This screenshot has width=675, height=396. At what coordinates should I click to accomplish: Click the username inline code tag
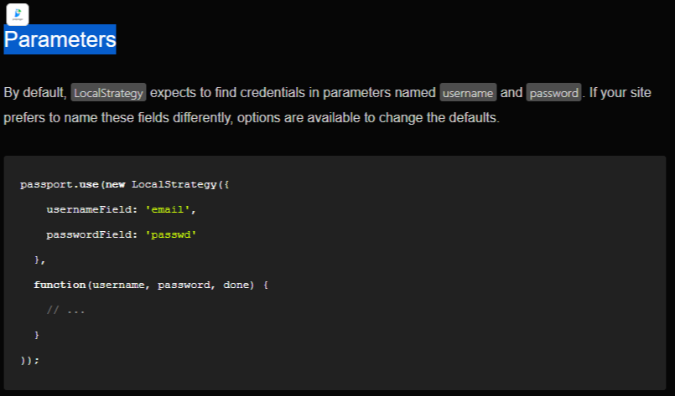point(468,93)
